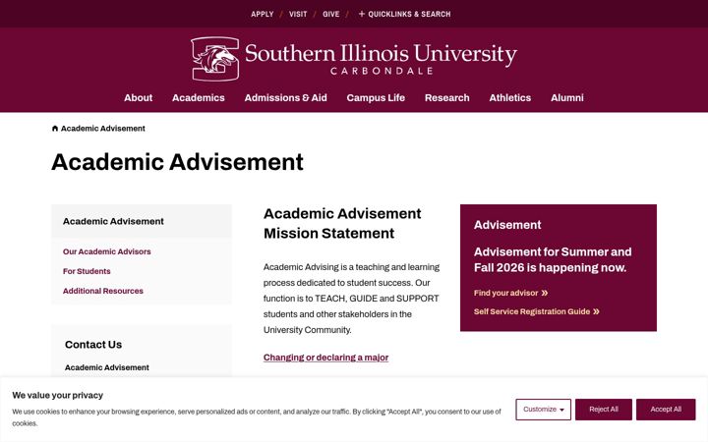Reject all cookies

tap(604, 410)
